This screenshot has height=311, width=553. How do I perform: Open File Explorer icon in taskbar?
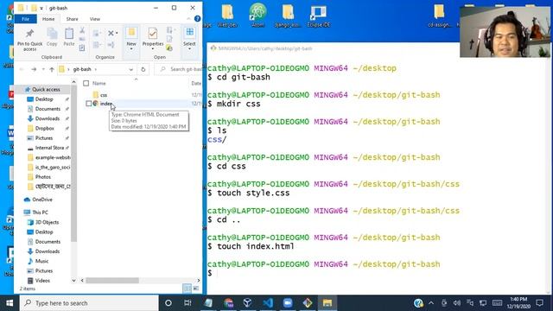327,303
